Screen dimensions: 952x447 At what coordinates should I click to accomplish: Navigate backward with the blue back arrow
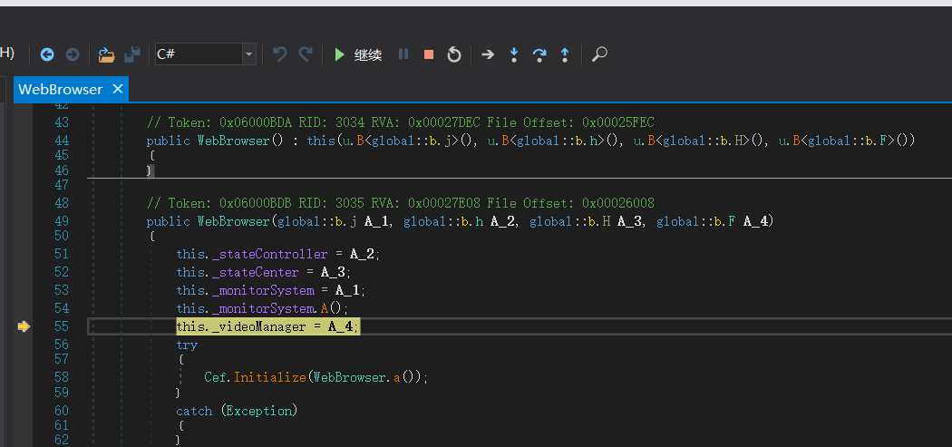pyautogui.click(x=47, y=54)
